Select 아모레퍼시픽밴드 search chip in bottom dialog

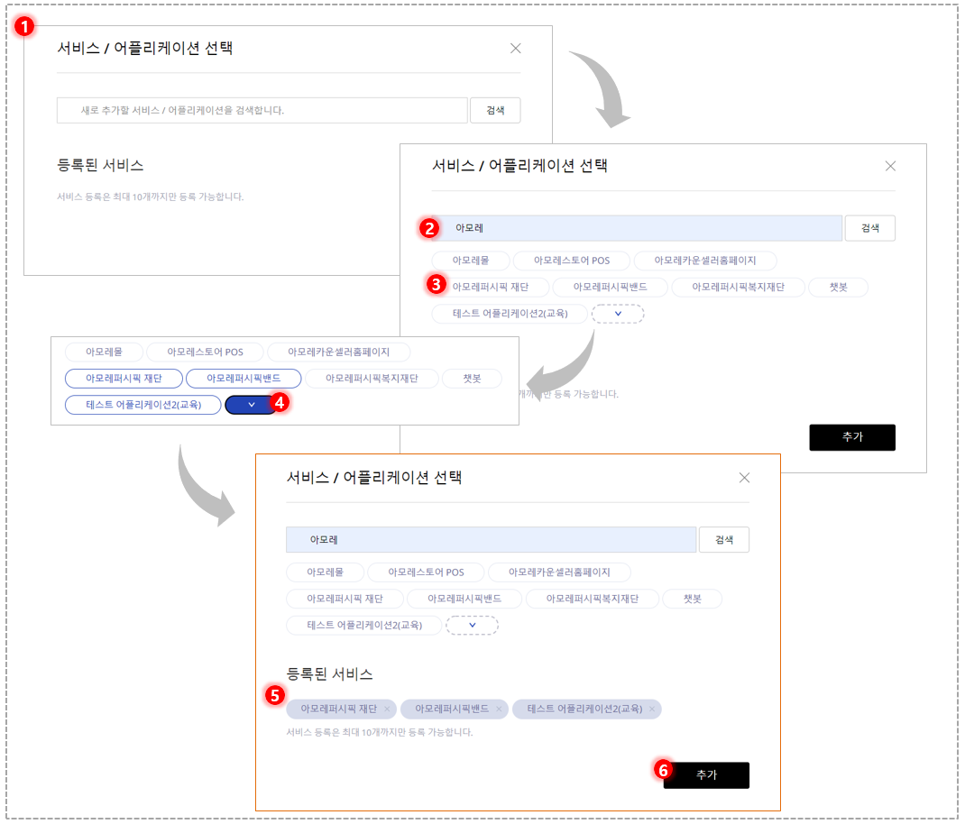(464, 600)
